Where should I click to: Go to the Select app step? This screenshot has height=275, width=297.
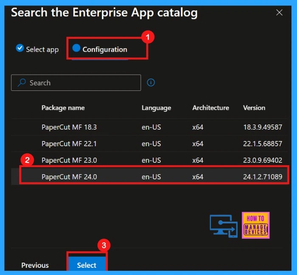[37, 49]
